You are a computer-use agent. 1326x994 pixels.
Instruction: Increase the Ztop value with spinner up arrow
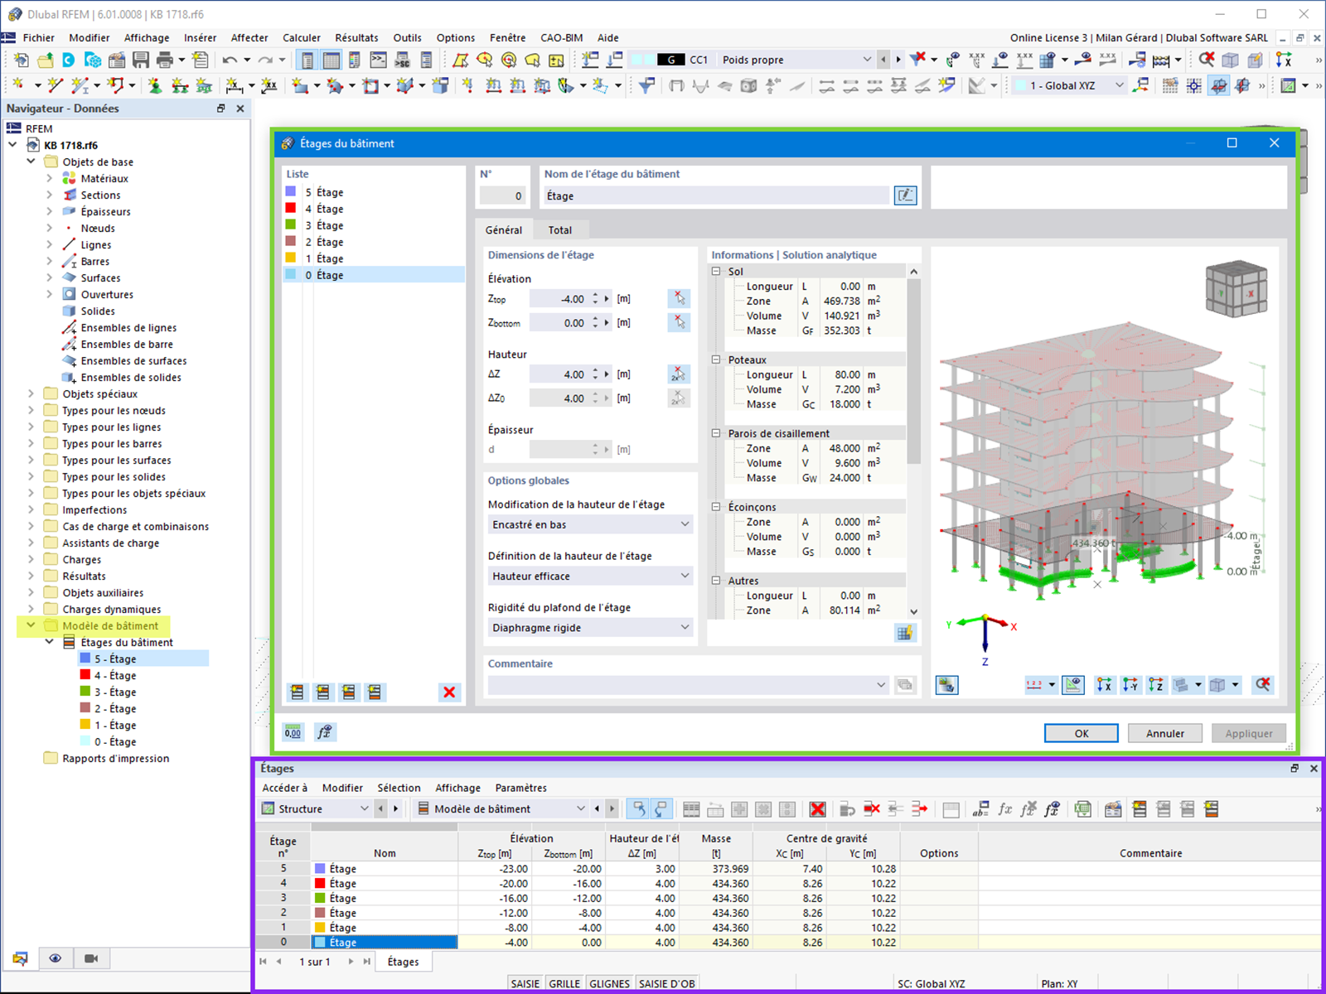tap(595, 295)
